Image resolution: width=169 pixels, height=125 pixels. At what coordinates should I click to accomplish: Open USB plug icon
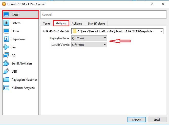point(6,71)
